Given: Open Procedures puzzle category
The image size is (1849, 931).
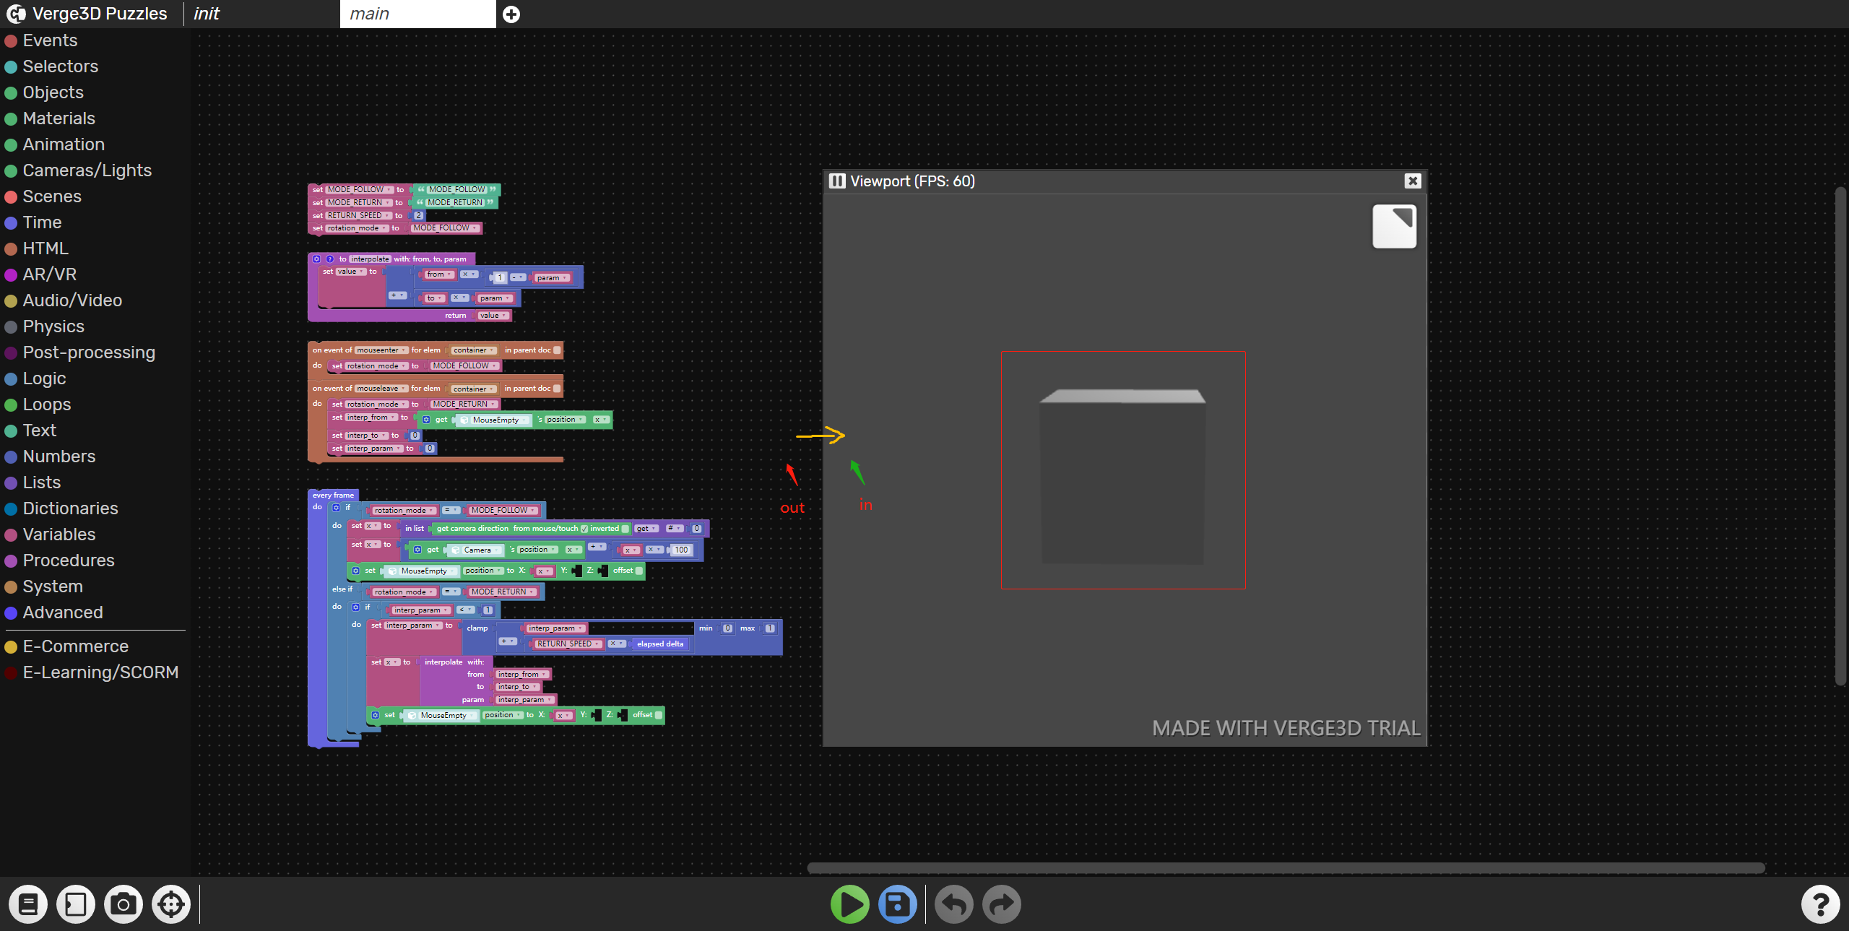Looking at the screenshot, I should (69, 560).
